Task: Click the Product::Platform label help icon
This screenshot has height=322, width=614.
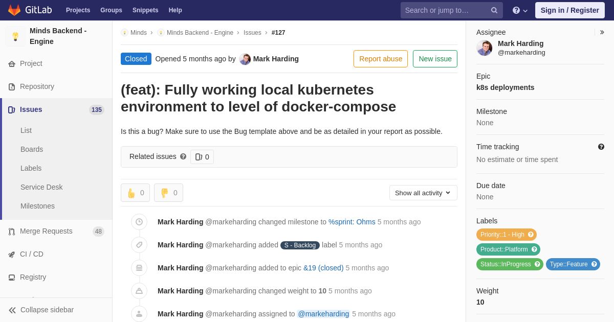Action: click(x=534, y=249)
